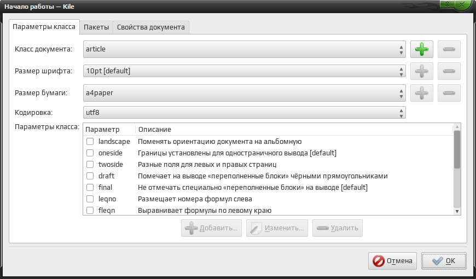The width and height of the screenshot is (476, 279).
Task: Click the options list vertical scrollbar thumb
Action: click(457, 149)
